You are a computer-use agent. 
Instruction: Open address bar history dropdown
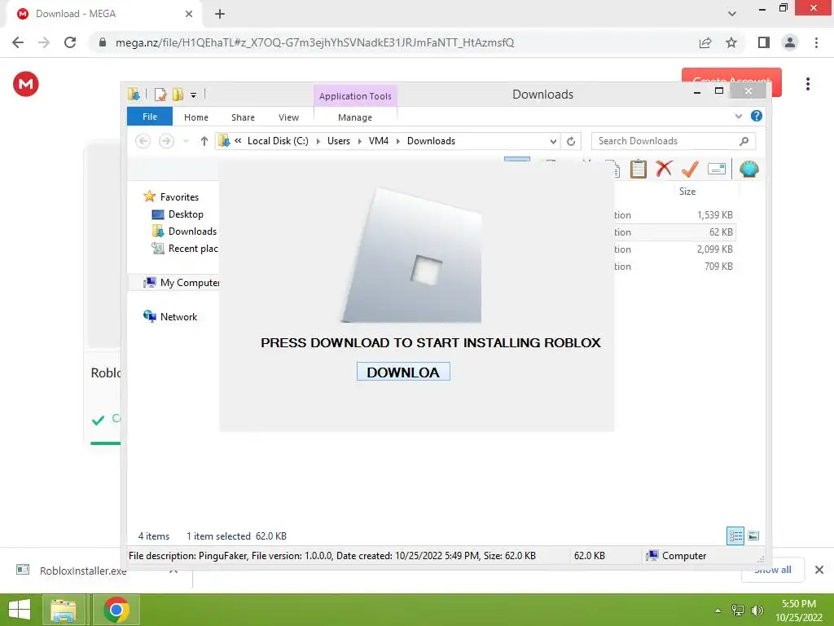pos(553,141)
